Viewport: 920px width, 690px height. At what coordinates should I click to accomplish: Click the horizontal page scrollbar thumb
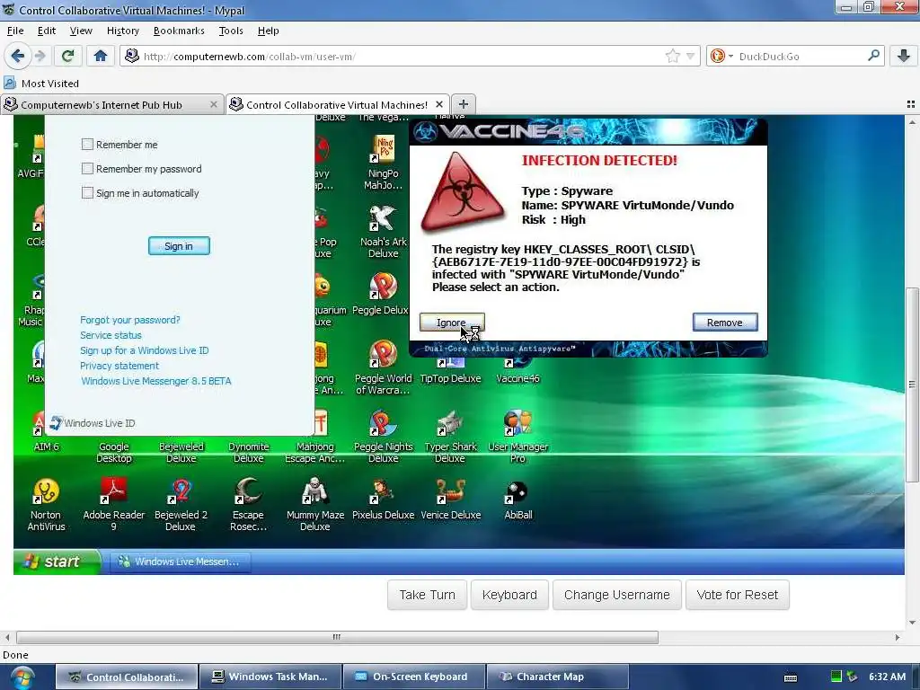[337, 637]
